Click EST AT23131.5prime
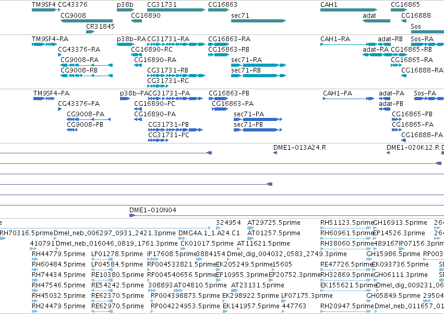 [x=235, y=291]
